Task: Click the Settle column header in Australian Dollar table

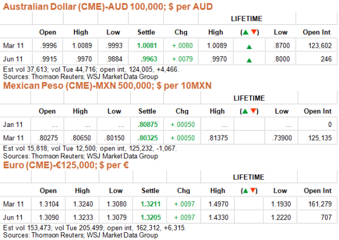Action: coord(146,33)
